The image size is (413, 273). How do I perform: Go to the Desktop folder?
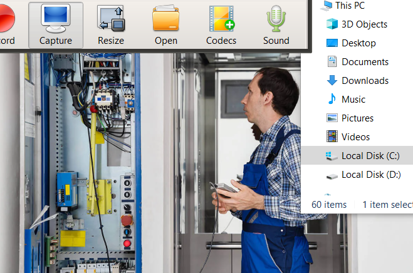(358, 43)
